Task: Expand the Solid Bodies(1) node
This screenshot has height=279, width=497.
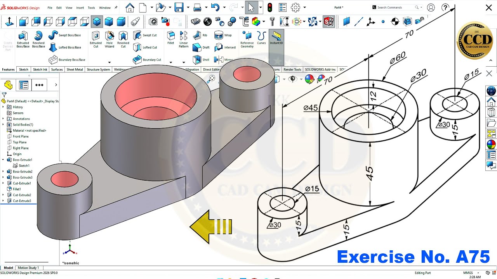Action: (3, 125)
